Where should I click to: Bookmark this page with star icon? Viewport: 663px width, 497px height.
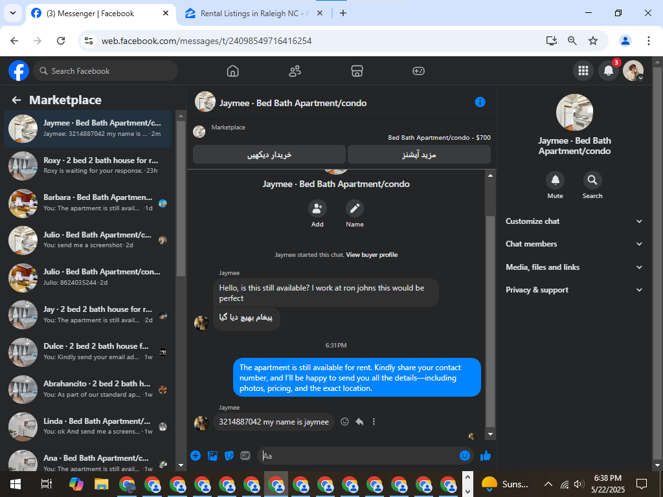pos(593,41)
